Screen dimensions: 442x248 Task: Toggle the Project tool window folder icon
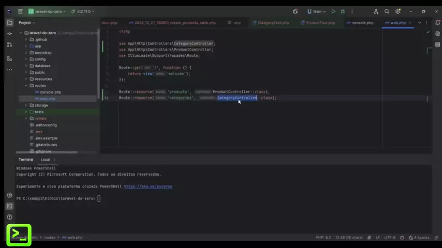click(x=9, y=23)
